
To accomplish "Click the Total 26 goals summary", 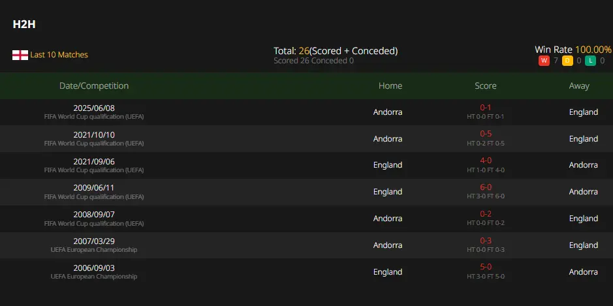I will tap(336, 51).
